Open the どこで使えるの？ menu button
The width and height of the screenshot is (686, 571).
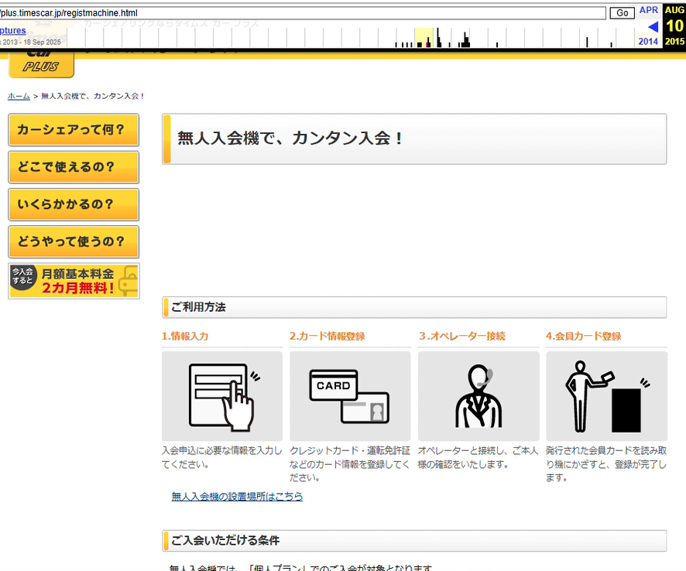[x=74, y=167]
